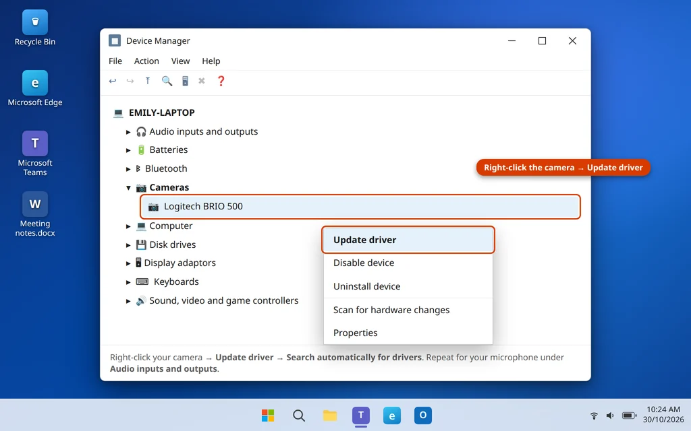This screenshot has height=431, width=691.
Task: Click the volume speaker tray icon
Action: coord(610,415)
